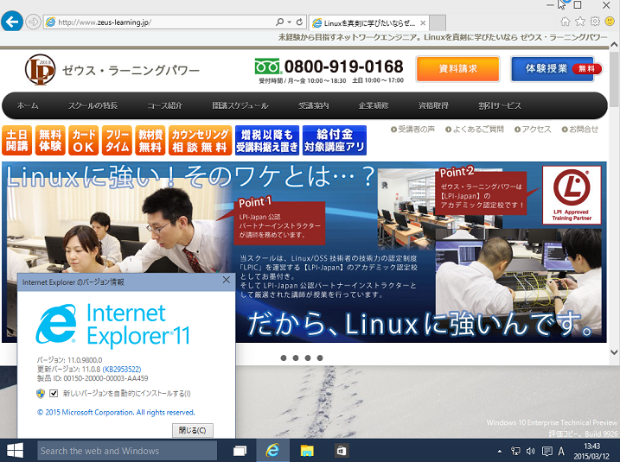Select the first slider dot below banner

(x=284, y=358)
